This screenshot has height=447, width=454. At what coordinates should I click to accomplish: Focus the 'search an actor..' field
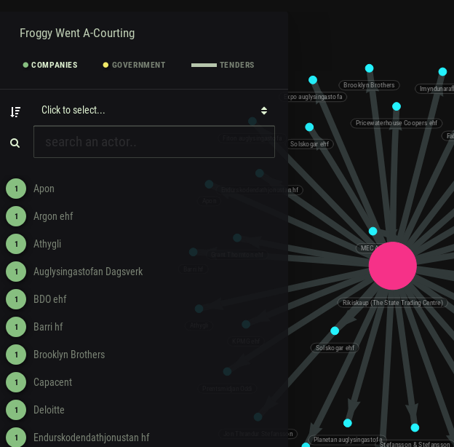(x=154, y=142)
